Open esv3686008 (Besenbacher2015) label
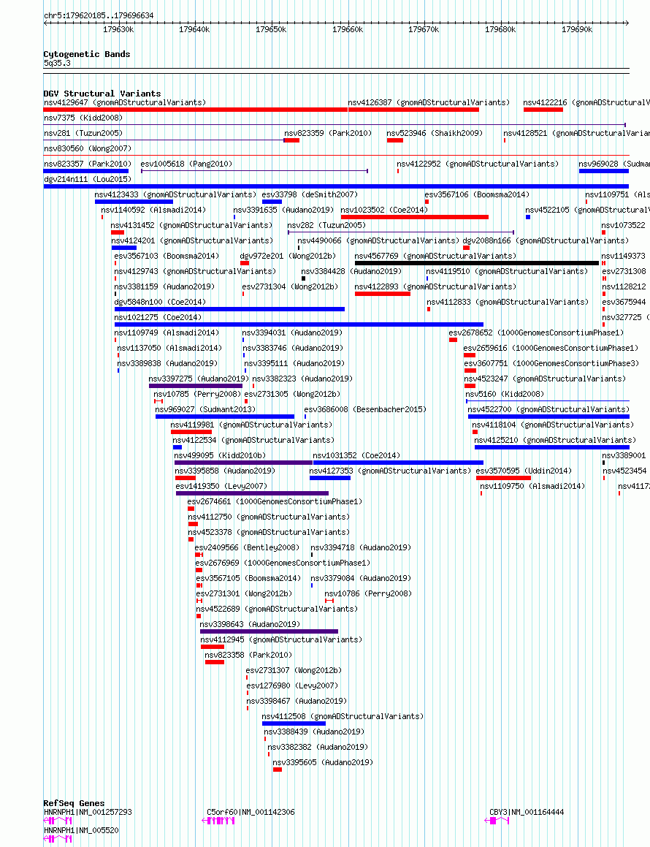Viewport: 650px width, 847px height. coord(365,410)
